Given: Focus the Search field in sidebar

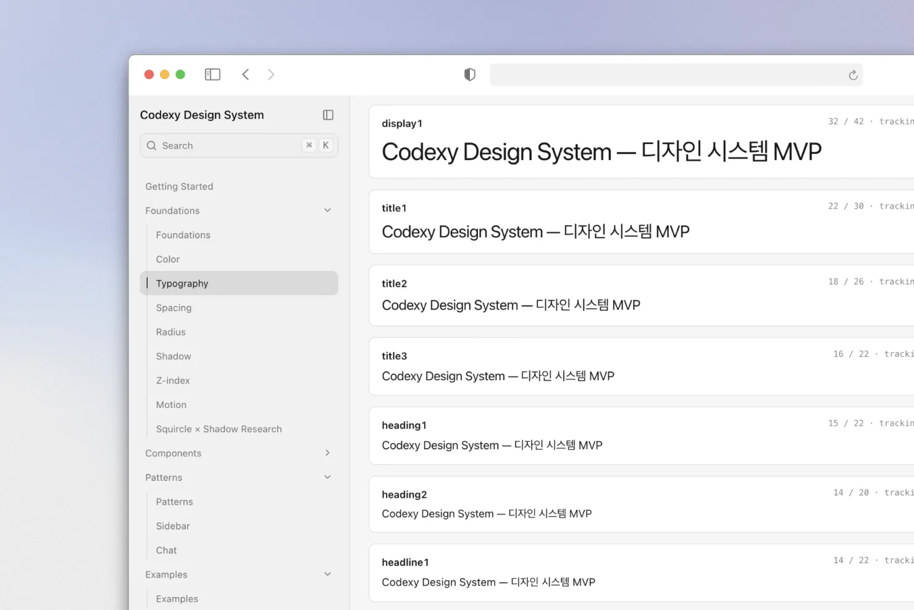Looking at the screenshot, I should [239, 146].
